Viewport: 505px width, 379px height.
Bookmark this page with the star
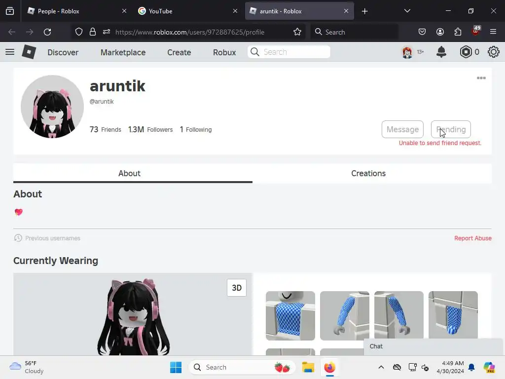[297, 32]
